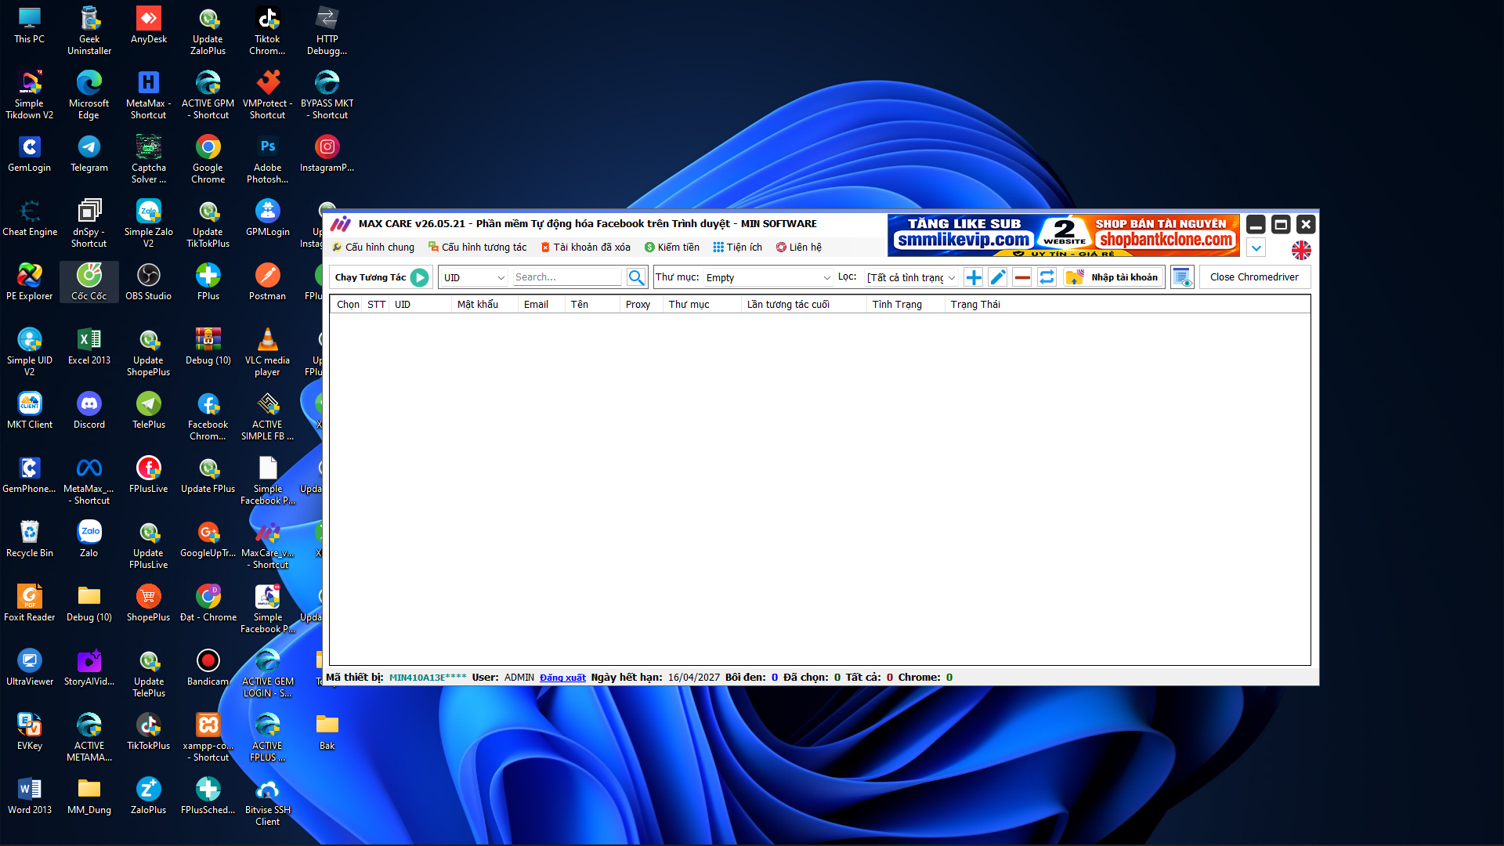Focus the Search text field

[x=567, y=277]
